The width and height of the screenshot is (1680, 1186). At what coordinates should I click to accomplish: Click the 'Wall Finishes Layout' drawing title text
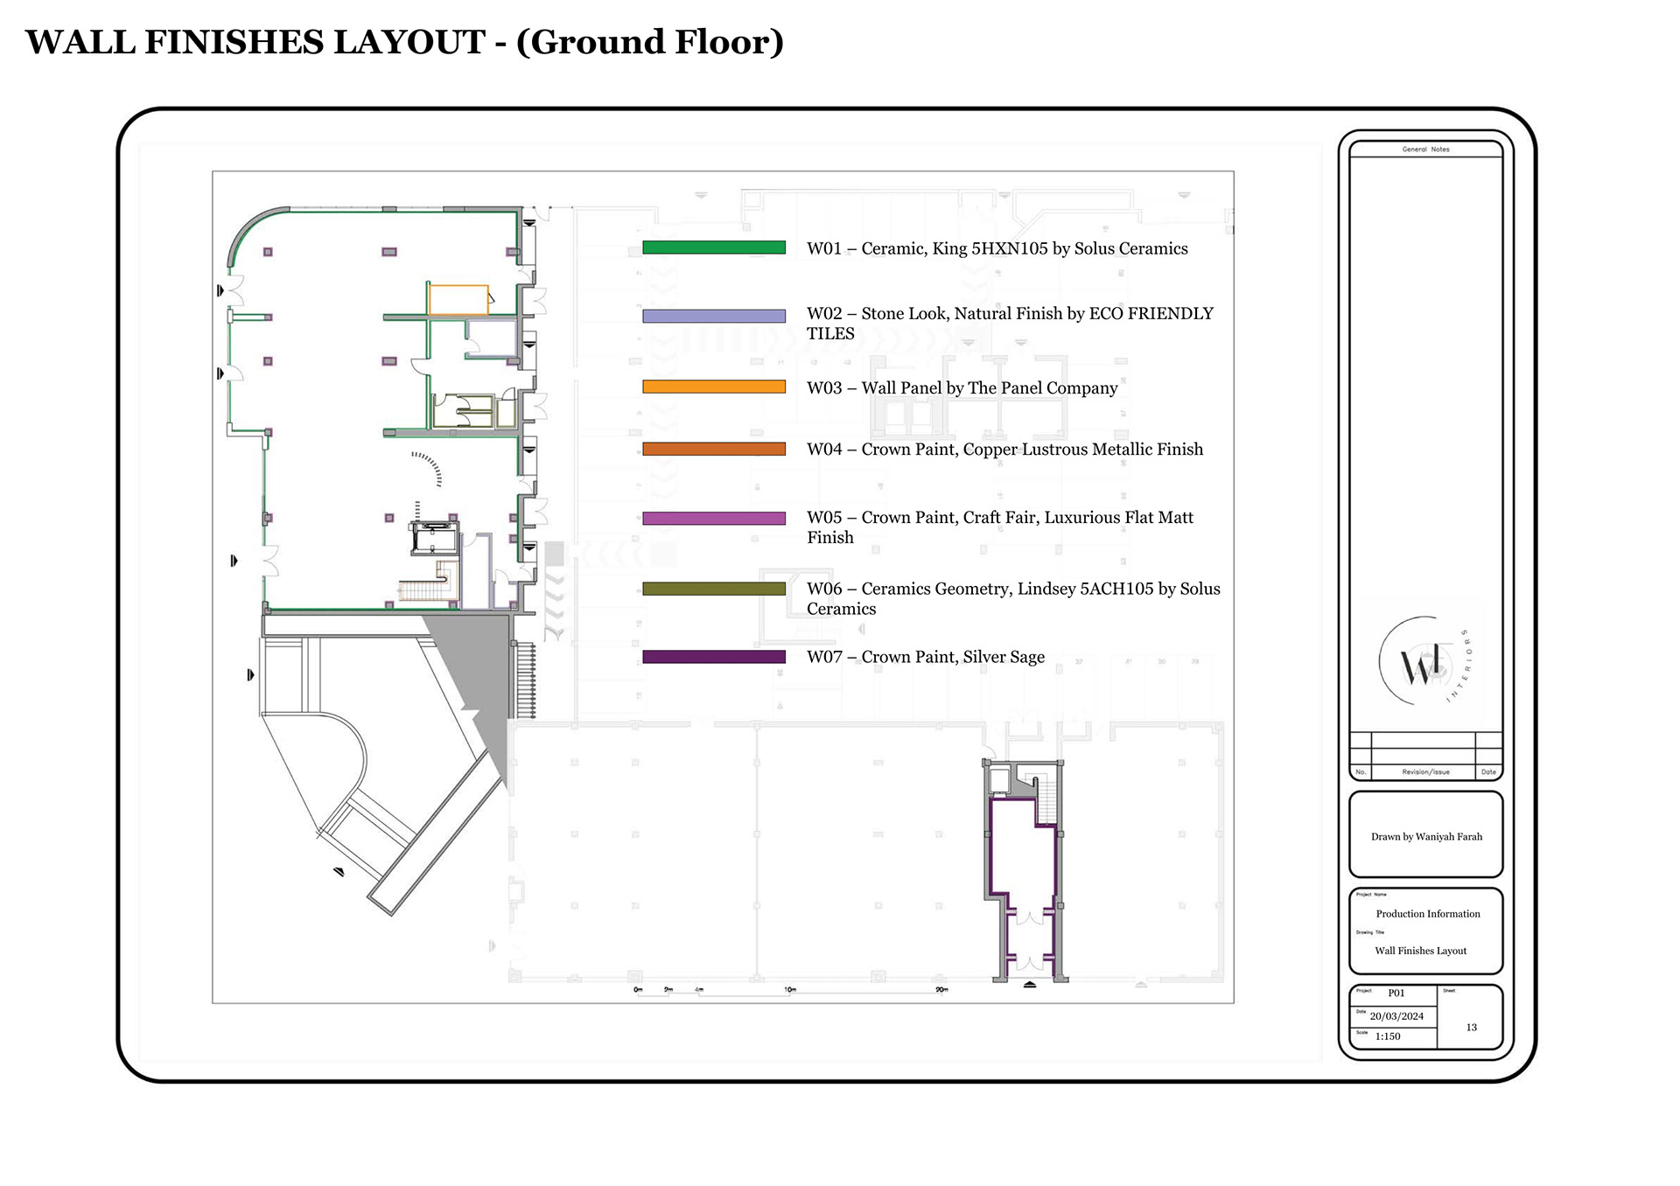point(1420,951)
